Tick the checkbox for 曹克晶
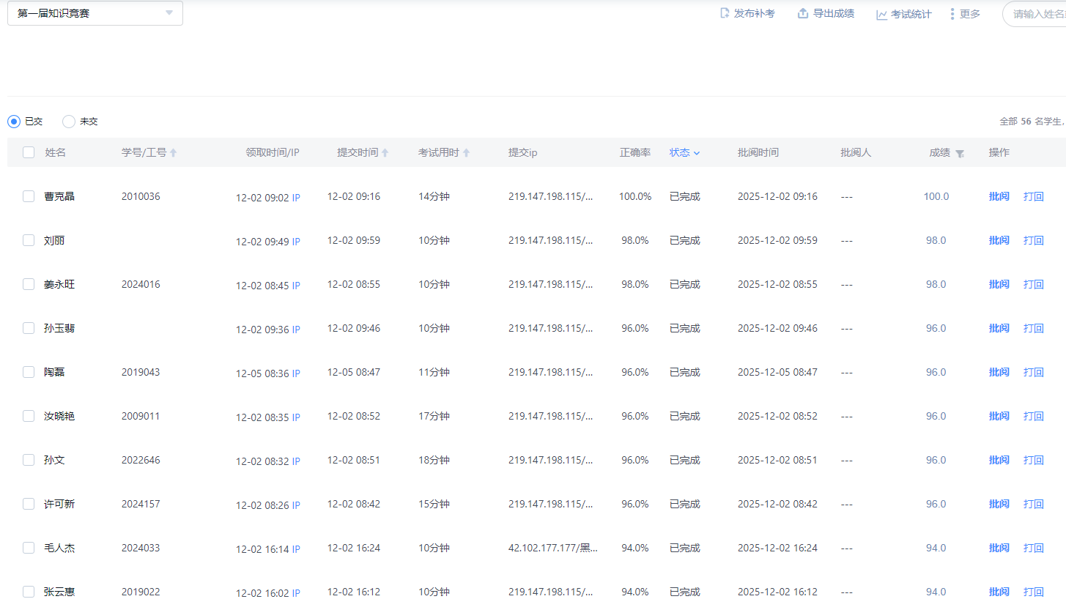 [29, 196]
